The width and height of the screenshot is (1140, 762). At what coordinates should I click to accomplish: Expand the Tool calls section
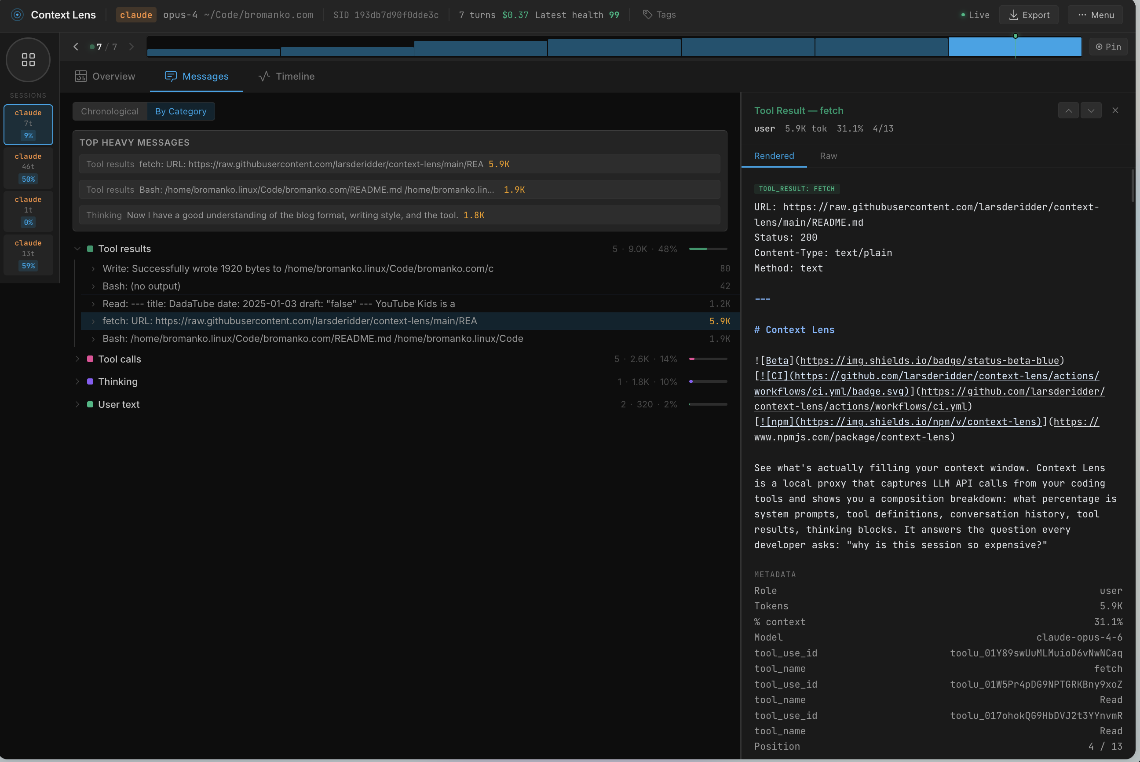click(x=78, y=359)
